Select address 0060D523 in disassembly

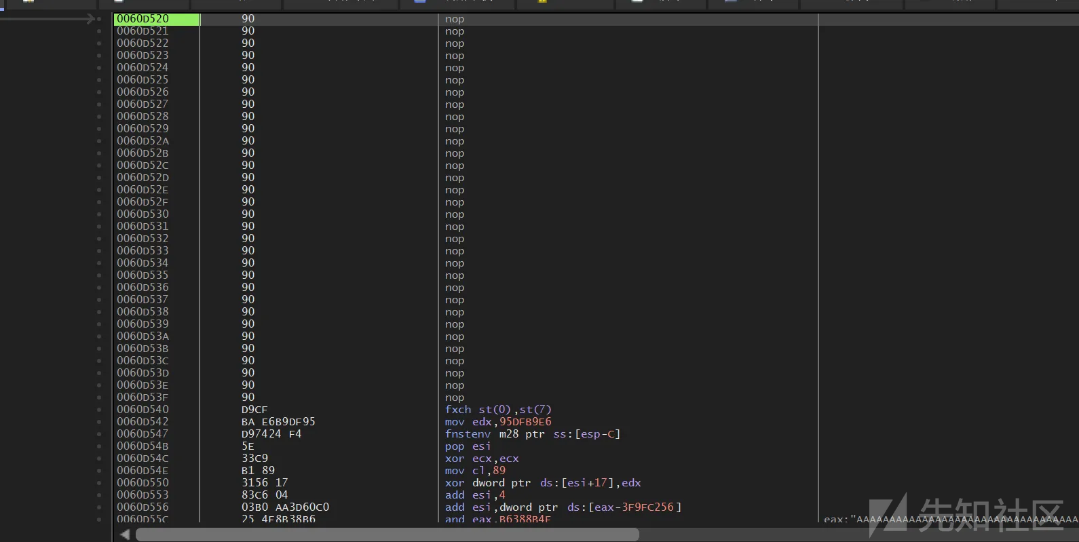pos(143,56)
